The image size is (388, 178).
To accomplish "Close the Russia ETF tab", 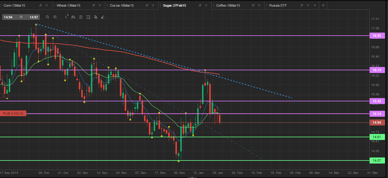I will pos(308,5).
